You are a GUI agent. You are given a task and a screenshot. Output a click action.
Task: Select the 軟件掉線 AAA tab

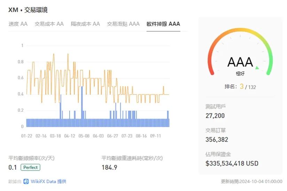coord(163,24)
